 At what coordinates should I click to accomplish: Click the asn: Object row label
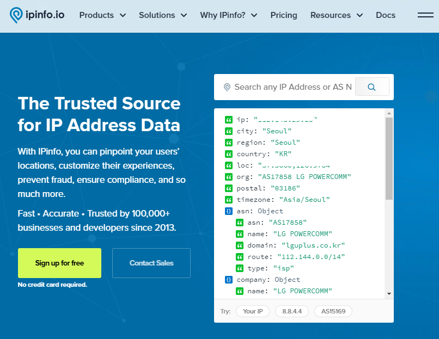pyautogui.click(x=260, y=211)
